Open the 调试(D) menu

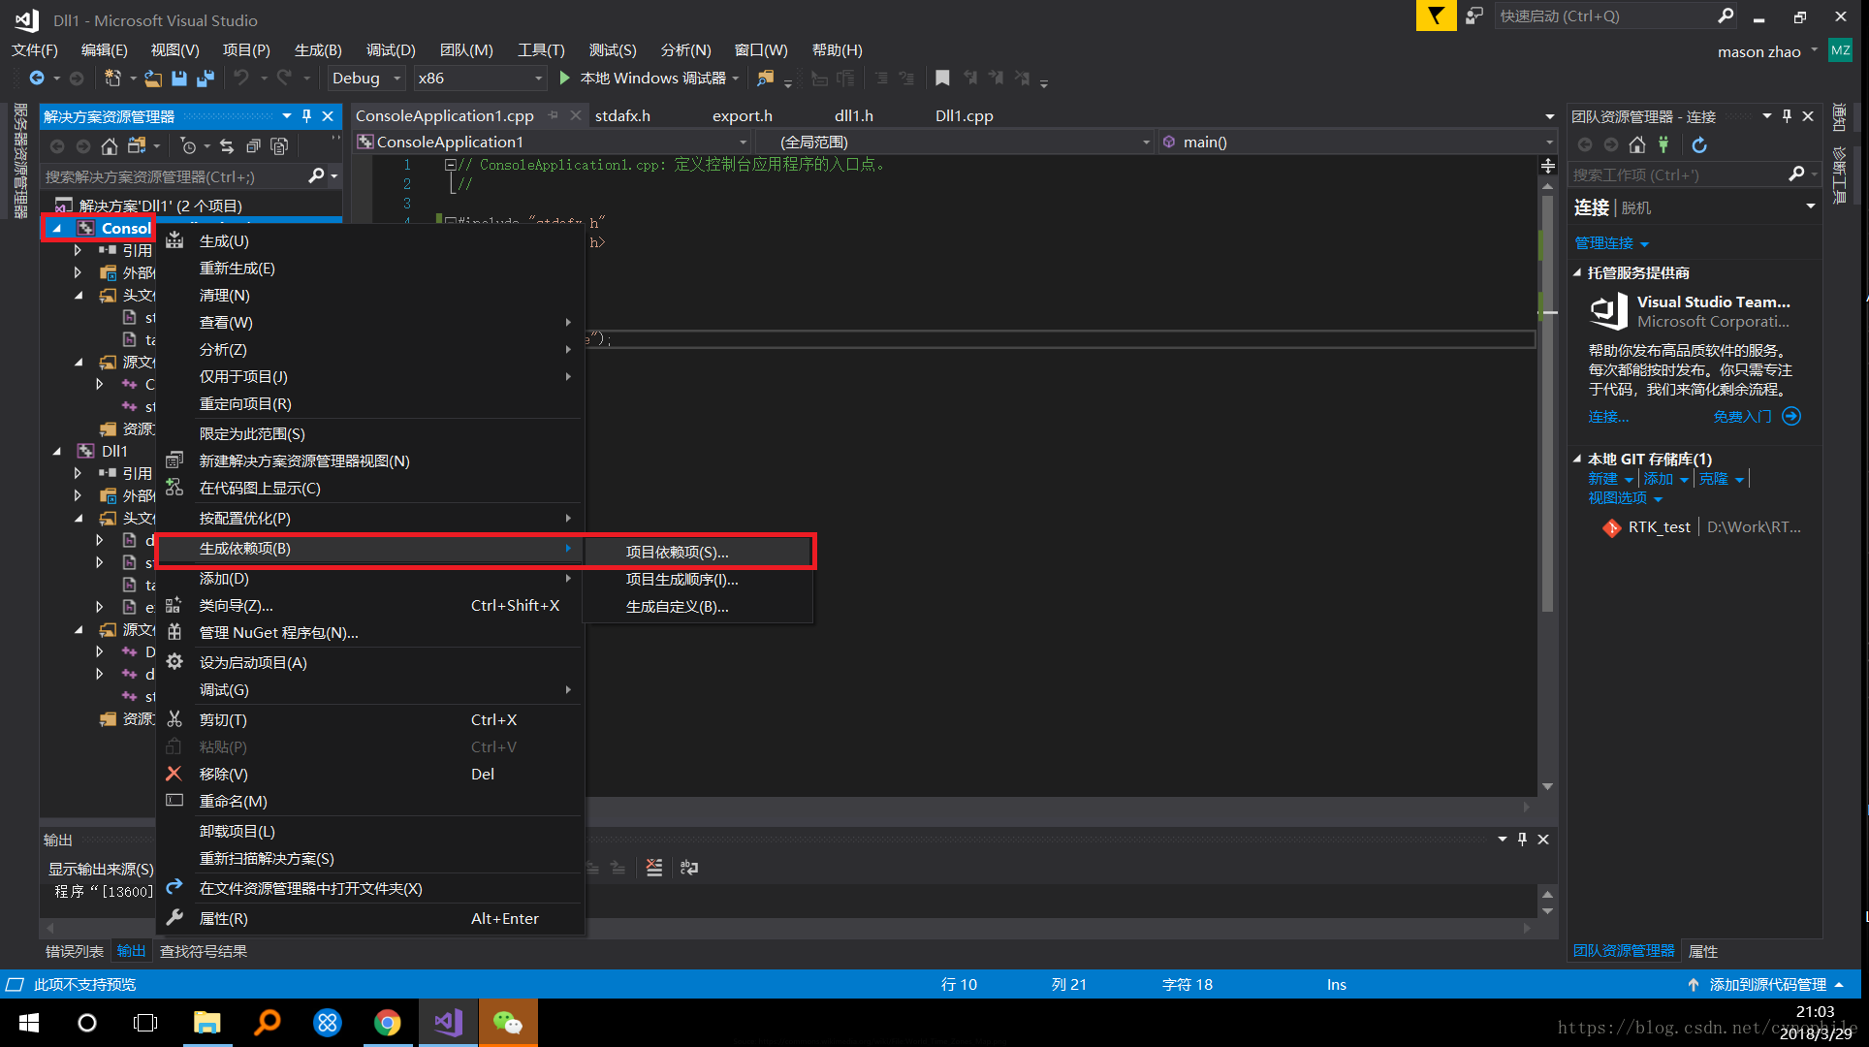click(x=391, y=49)
